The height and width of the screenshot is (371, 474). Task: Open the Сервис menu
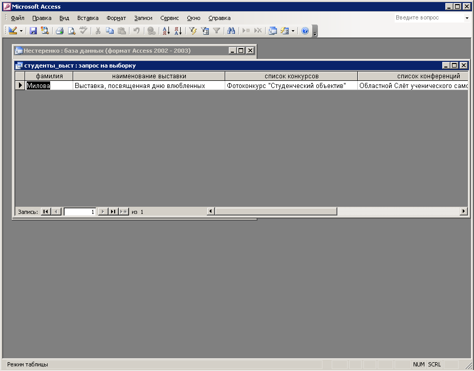tap(169, 18)
